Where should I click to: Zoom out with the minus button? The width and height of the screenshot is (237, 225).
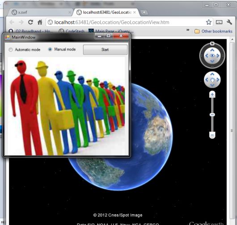[212, 135]
